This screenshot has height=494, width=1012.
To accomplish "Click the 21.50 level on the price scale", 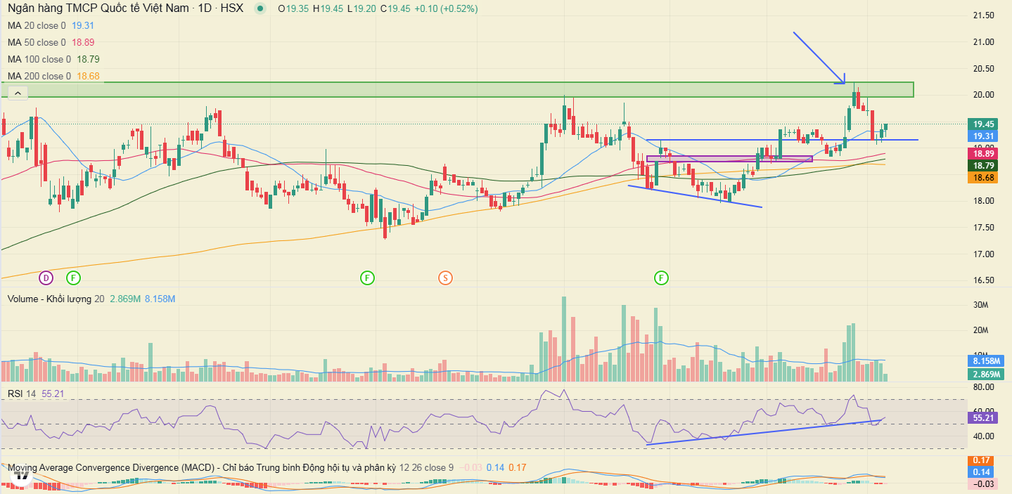I will (982, 15).
